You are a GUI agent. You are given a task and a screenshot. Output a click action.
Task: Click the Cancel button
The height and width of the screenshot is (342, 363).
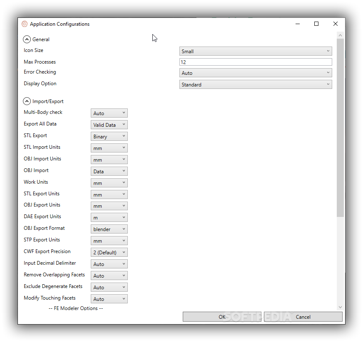click(303, 317)
